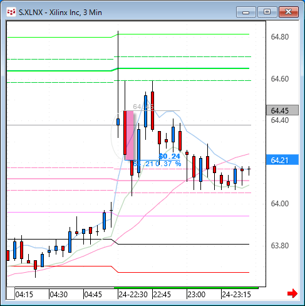Click the red arrow scroll-to-latest icon

pyautogui.click(x=292, y=293)
